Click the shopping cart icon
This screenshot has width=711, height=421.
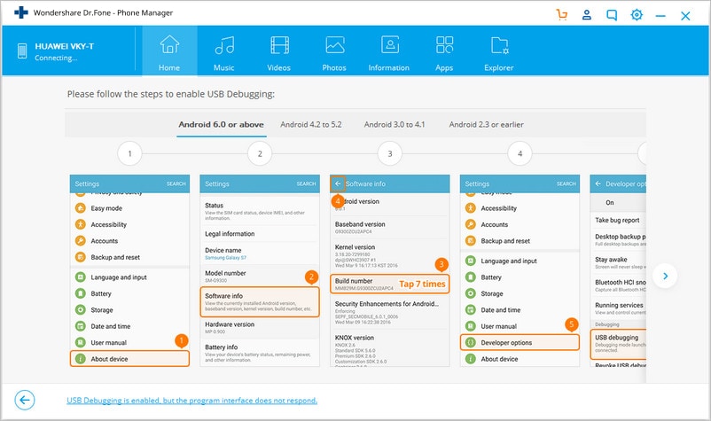[562, 15]
